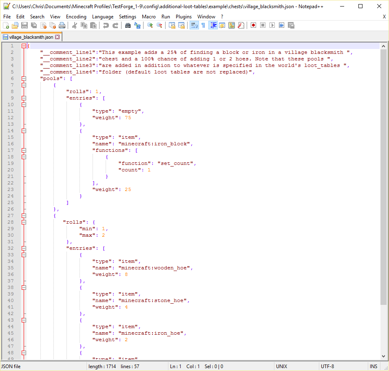Open the Plugins menu

pyautogui.click(x=183, y=16)
